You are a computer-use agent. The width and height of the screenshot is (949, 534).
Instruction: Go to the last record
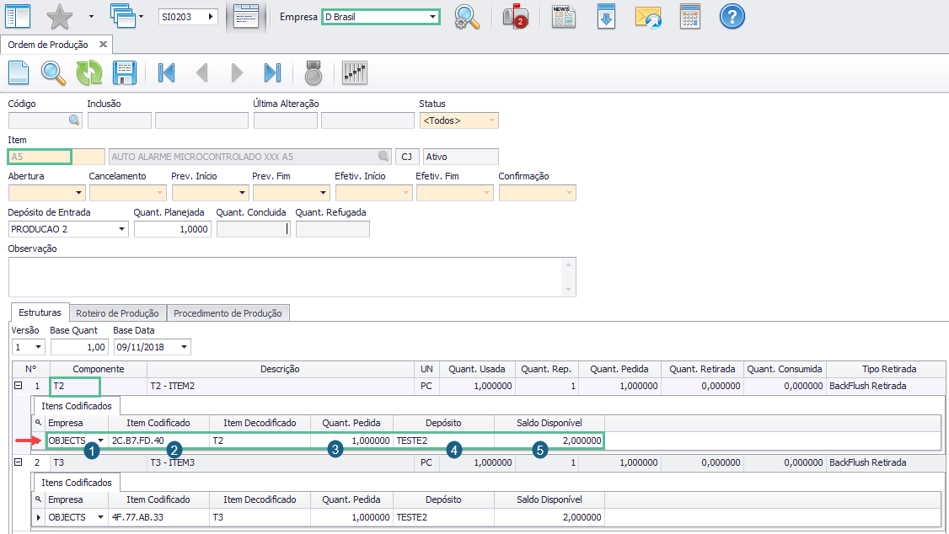click(x=272, y=72)
